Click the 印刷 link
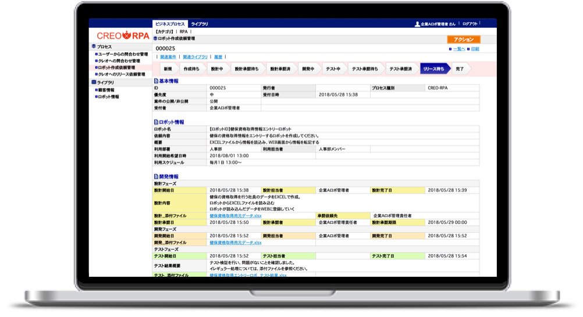583x317 pixels. (x=475, y=49)
